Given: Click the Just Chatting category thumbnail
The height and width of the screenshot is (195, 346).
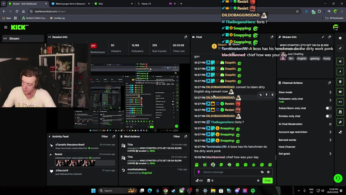Looking at the screenshot, I should click(283, 56).
